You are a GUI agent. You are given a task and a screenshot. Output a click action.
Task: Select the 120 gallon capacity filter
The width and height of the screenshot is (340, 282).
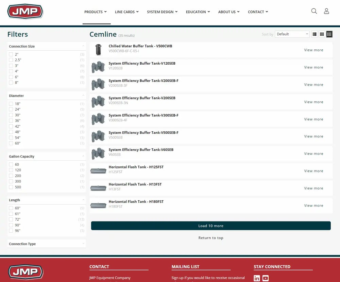pos(11,170)
